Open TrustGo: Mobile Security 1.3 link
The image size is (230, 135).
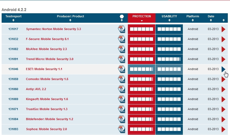tap(47, 109)
